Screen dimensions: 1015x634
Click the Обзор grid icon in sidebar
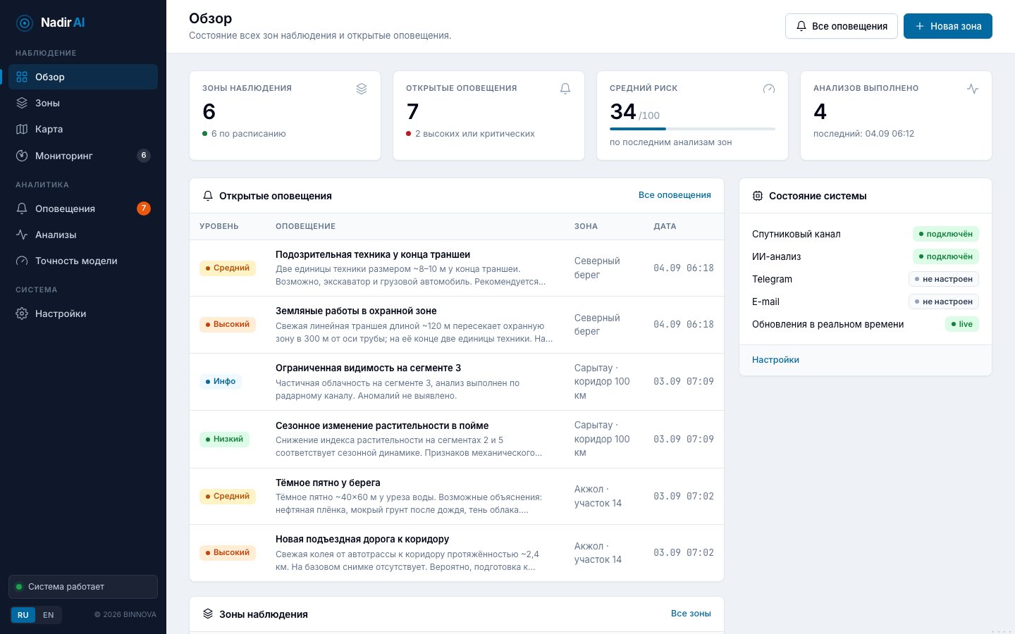pos(22,77)
